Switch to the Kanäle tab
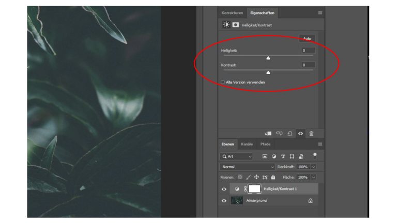Screen dimensions: 397x223 point(247,144)
